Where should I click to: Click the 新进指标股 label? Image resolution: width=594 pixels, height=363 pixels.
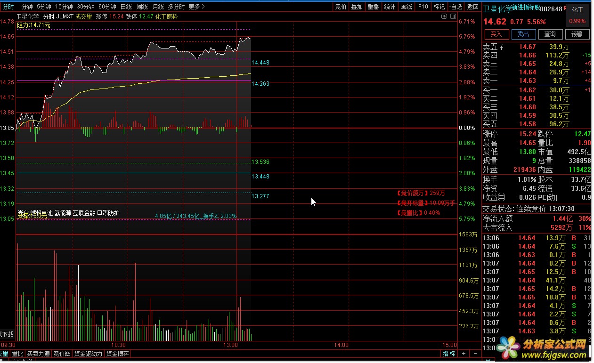(x=525, y=8)
